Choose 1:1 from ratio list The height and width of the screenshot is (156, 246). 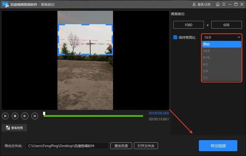[222, 78]
